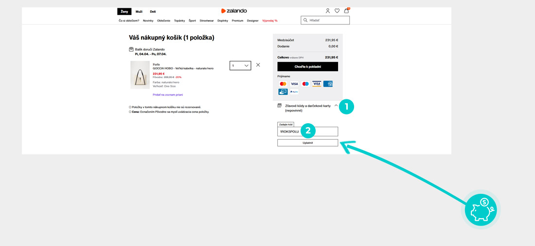Click the American Express payment icon
Screen dimensions: 535x246
[328, 84]
